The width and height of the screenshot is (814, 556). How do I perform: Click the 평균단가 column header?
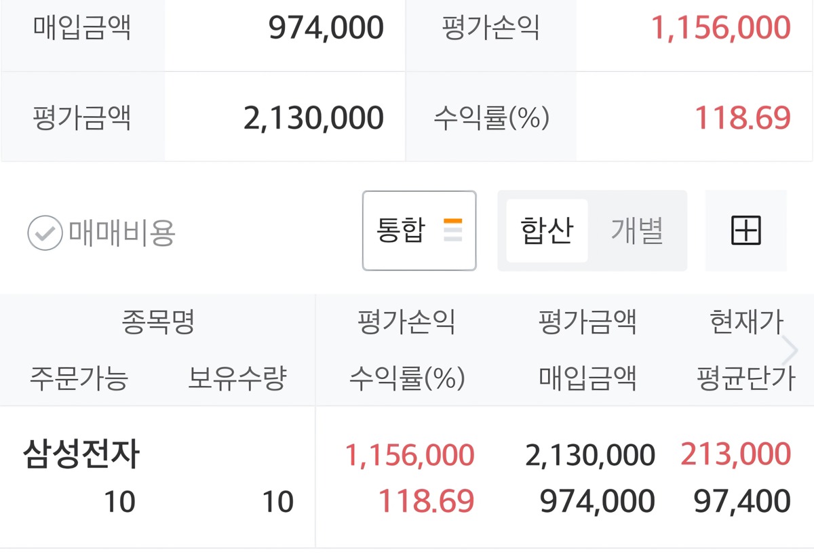pyautogui.click(x=746, y=378)
